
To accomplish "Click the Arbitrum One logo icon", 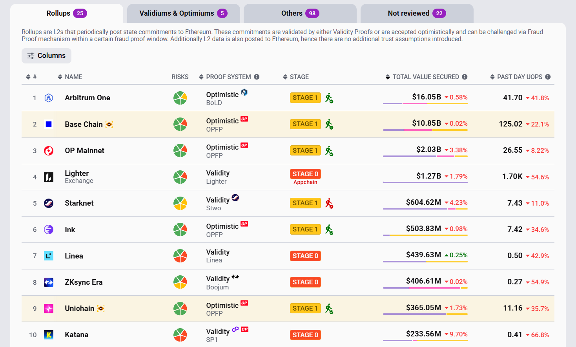I will pos(49,98).
